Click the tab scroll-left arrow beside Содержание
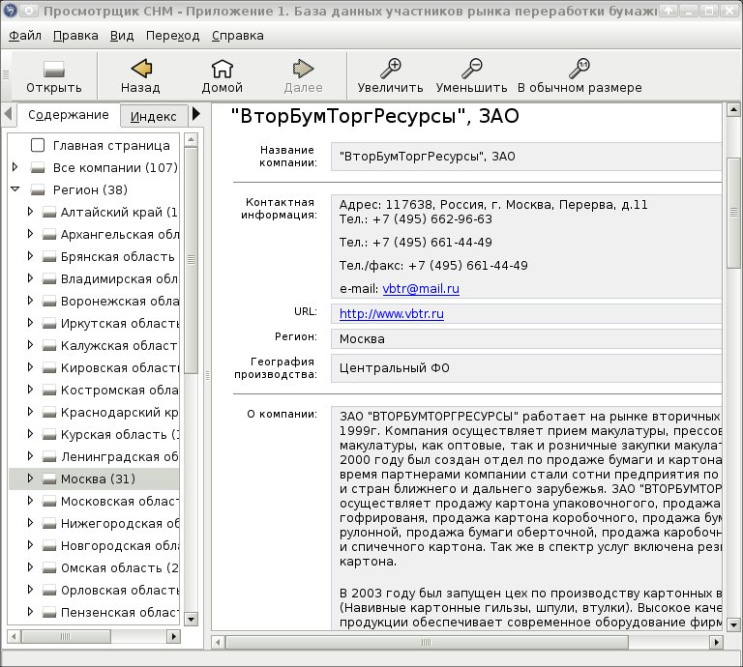743x667 pixels. click(8, 114)
